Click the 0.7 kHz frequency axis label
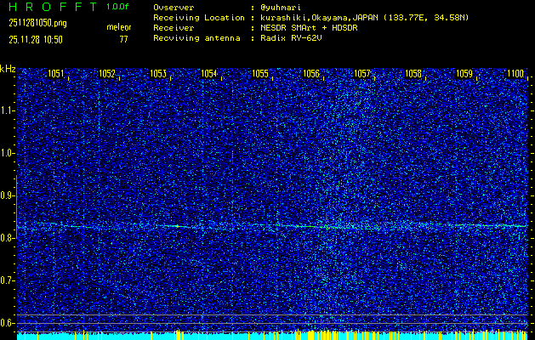Screen dimensions: 535x340 coord(8,280)
